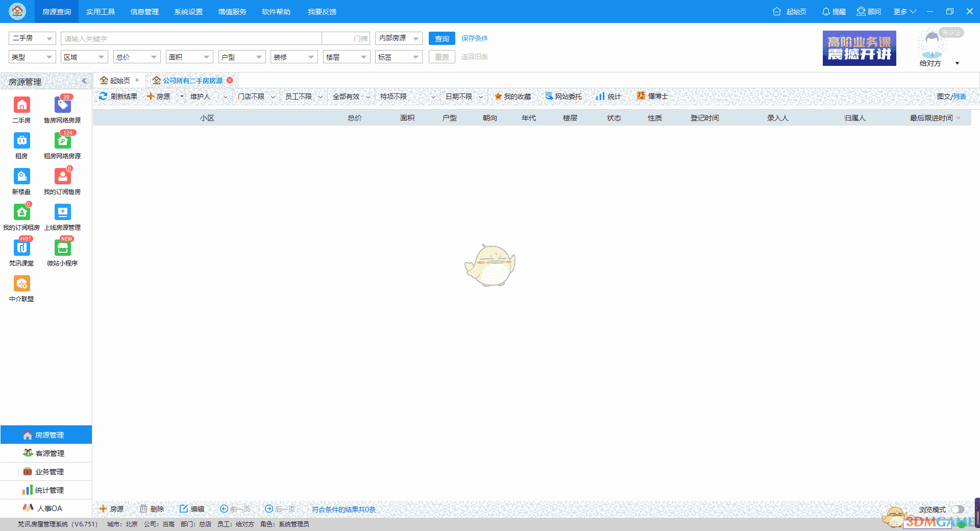Screen dimensions: 980x531
Task: Open the 维护人 filter dropdown
Action: tap(209, 96)
